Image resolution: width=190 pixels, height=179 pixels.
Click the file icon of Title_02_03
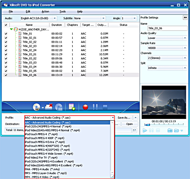pos(20,46)
